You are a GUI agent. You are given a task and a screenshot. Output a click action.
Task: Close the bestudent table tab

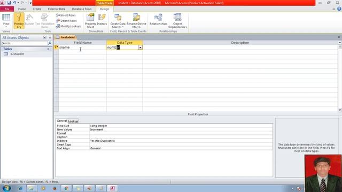click(339, 37)
